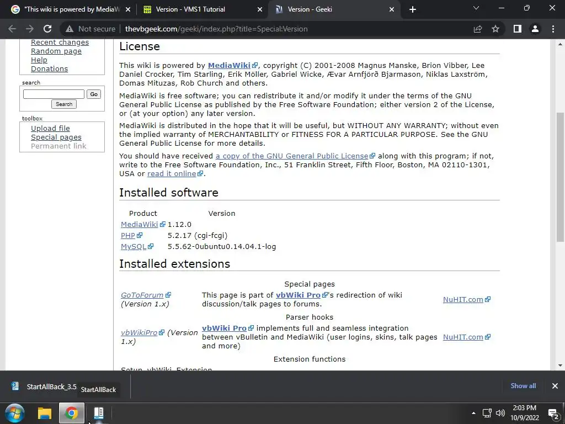Select the 1.12.0 MediaWiki version text
The height and width of the screenshot is (424, 565).
(x=179, y=224)
